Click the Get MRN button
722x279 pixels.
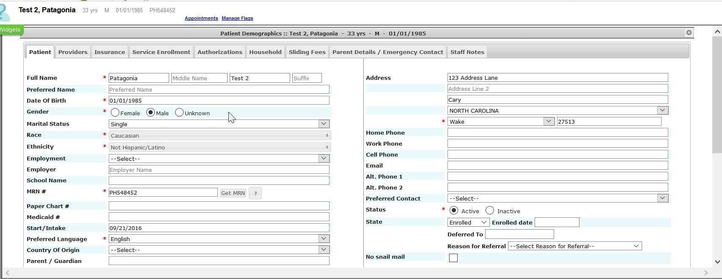click(x=233, y=193)
